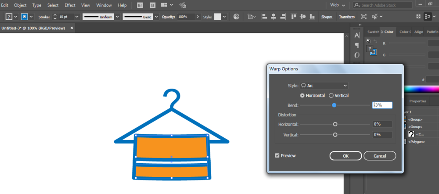Viewport: 439px width, 194px height.
Task: Open Adobe Bridge from the Br icon
Action: pyautogui.click(x=140, y=5)
